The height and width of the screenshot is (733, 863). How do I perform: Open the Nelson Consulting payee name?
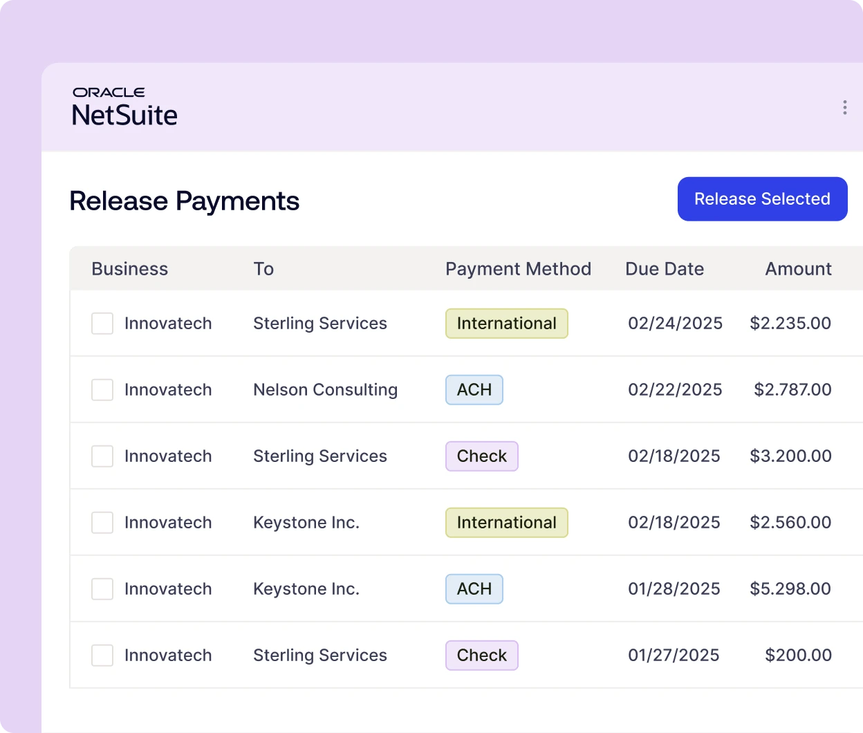point(325,390)
